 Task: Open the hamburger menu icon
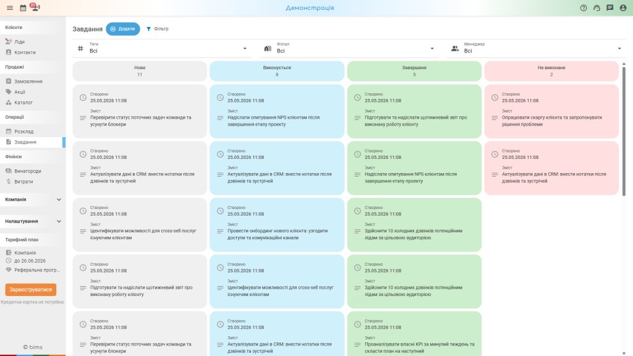(10, 7)
